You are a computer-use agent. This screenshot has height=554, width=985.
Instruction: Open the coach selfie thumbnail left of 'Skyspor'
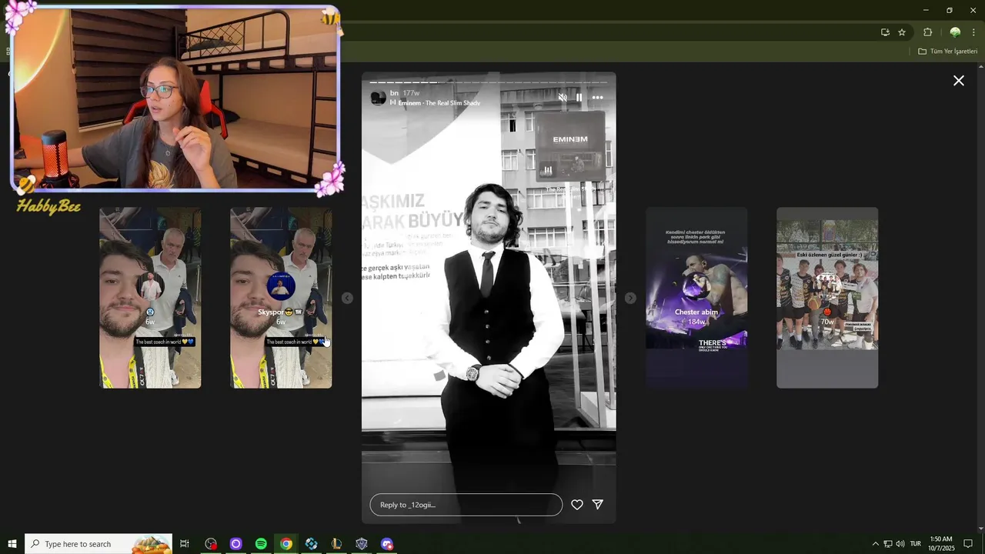(150, 298)
